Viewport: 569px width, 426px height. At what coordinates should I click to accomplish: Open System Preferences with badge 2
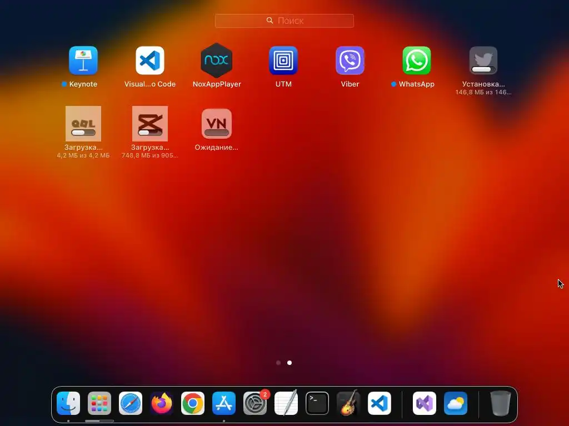click(255, 403)
